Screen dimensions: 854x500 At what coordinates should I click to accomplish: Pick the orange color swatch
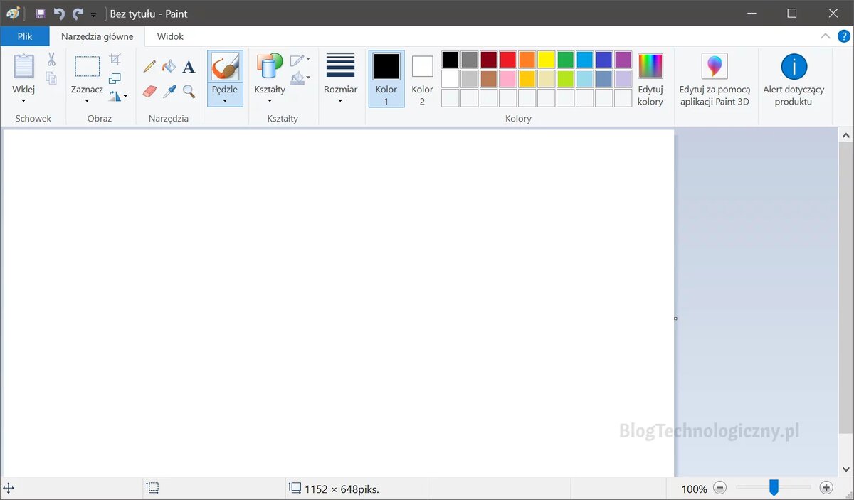(x=527, y=59)
